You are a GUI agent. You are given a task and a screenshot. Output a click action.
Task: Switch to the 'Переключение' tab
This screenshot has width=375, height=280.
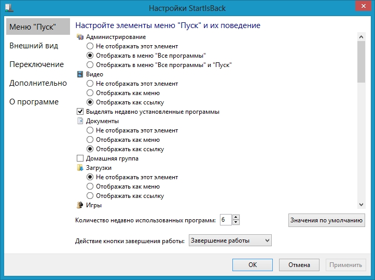[x=38, y=64]
